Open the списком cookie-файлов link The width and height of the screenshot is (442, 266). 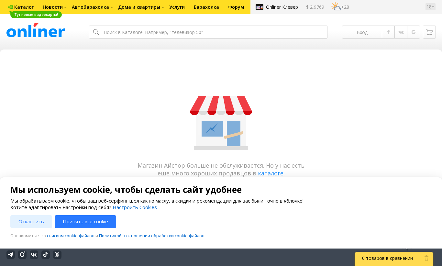click(x=71, y=236)
